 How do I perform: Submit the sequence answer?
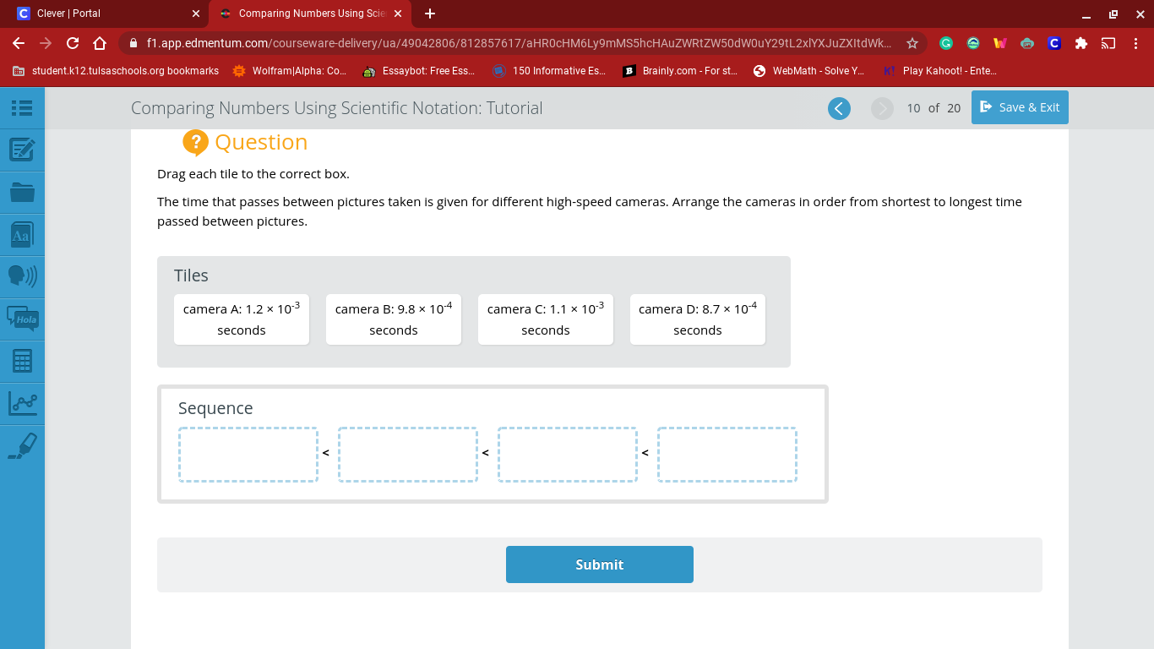(599, 564)
